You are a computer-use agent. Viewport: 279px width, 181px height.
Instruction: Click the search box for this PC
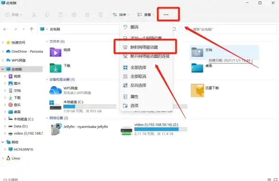229,29
